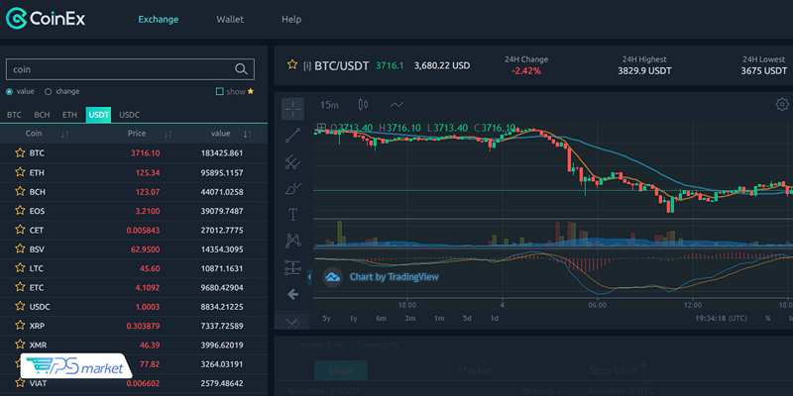The height and width of the screenshot is (396, 793).
Task: Click the candlestick chart style icon
Action: coord(364,105)
